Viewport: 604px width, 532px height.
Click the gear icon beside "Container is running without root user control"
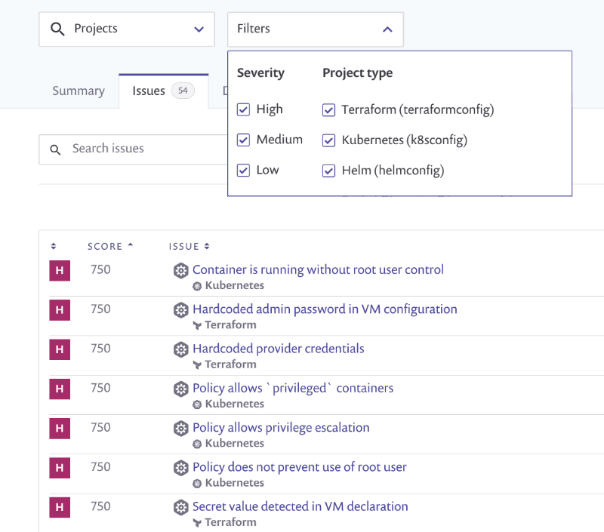click(x=180, y=269)
